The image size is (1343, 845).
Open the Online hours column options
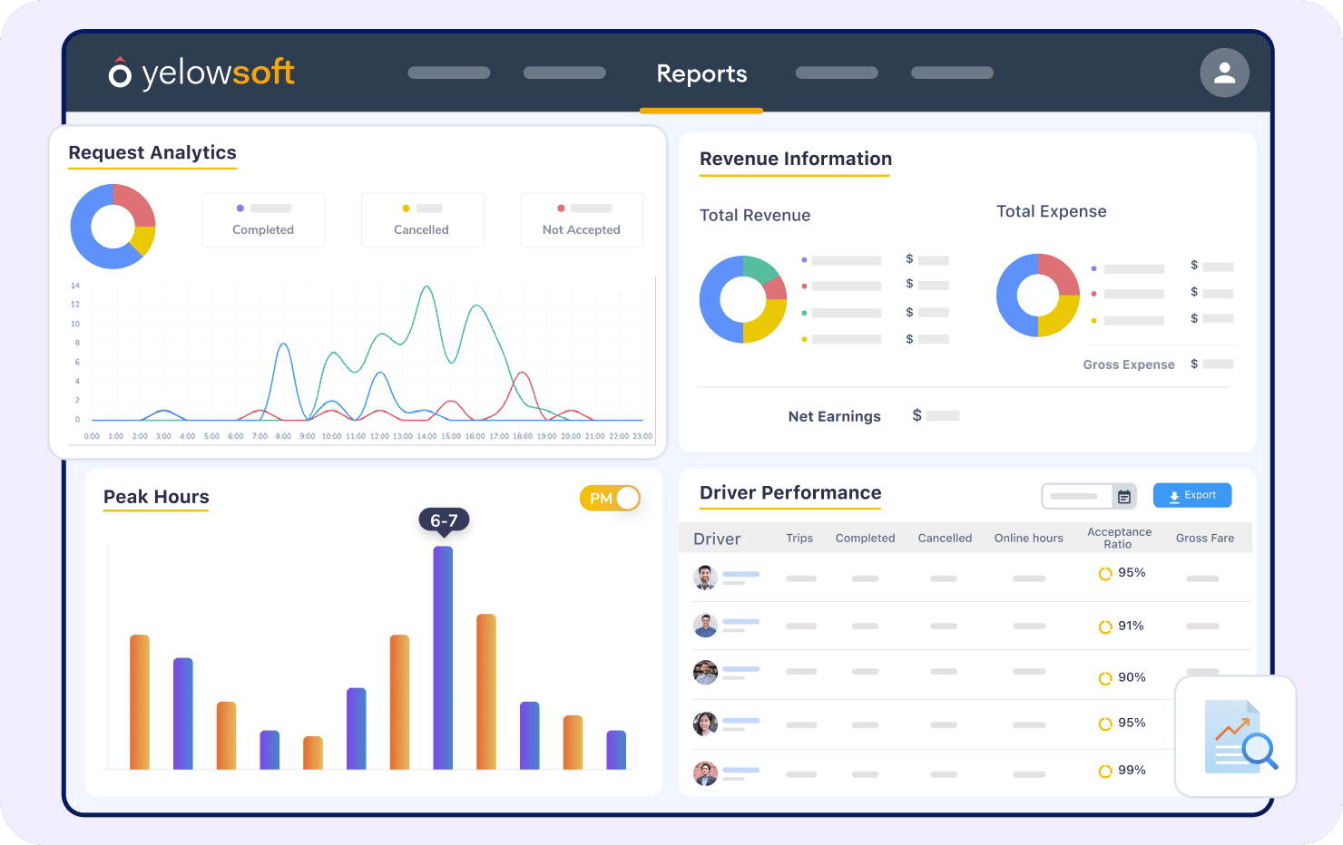click(x=1028, y=538)
